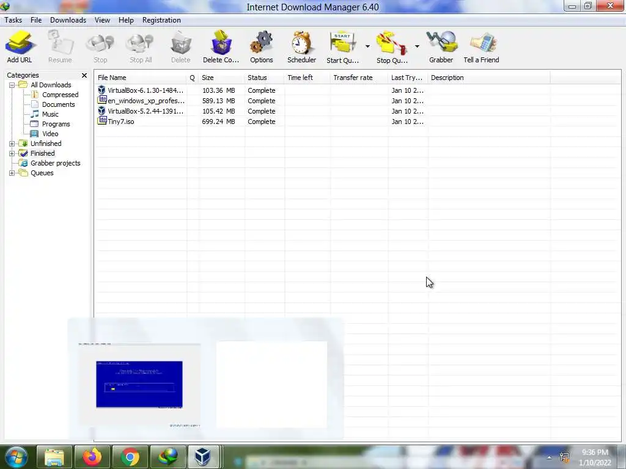Open the Tasks menu
The width and height of the screenshot is (626, 469).
tap(13, 20)
